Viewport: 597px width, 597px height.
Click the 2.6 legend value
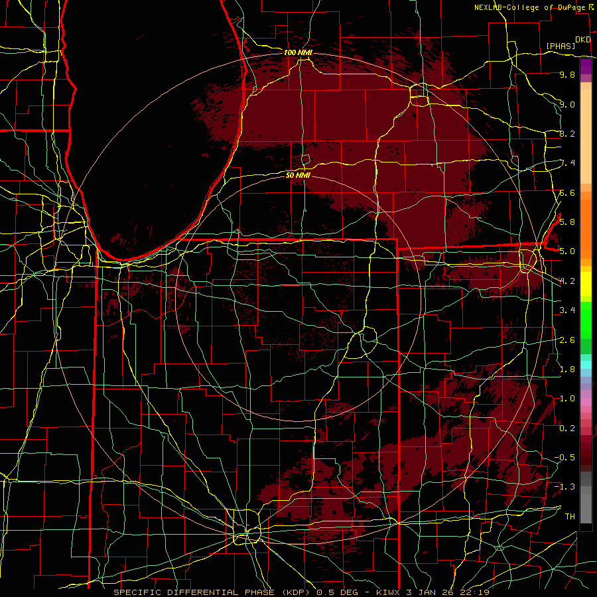pyautogui.click(x=567, y=340)
